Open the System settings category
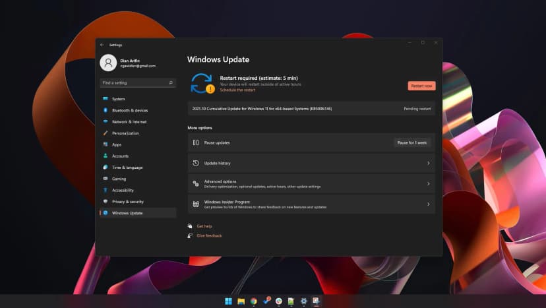The image size is (546, 308). point(118,99)
